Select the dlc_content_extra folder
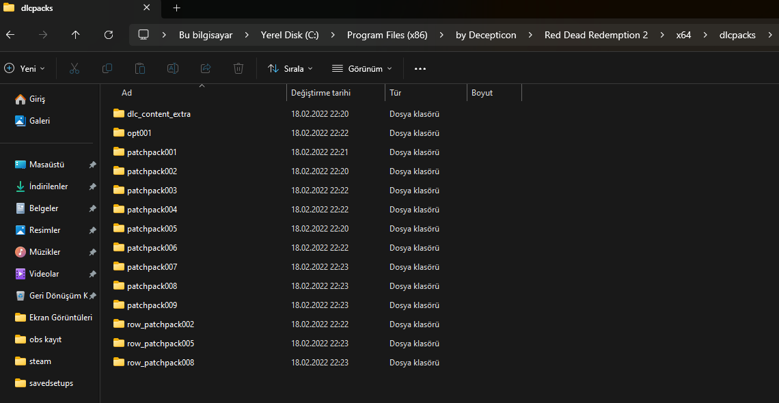 (159, 114)
